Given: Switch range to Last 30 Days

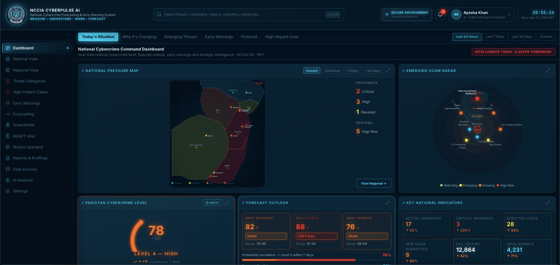Looking at the screenshot, I should (522, 37).
